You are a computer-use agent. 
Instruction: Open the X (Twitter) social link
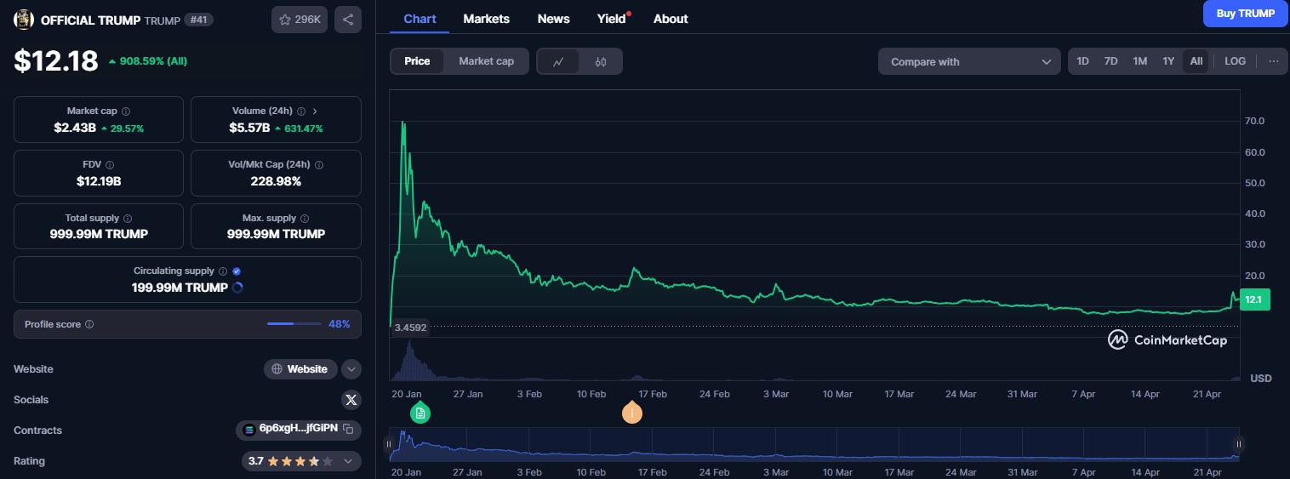point(351,400)
